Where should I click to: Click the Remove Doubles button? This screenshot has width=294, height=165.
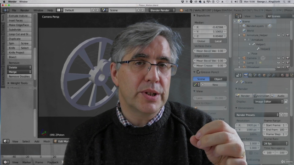(x=19, y=77)
